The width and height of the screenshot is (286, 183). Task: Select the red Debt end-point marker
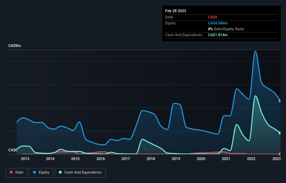point(280,154)
